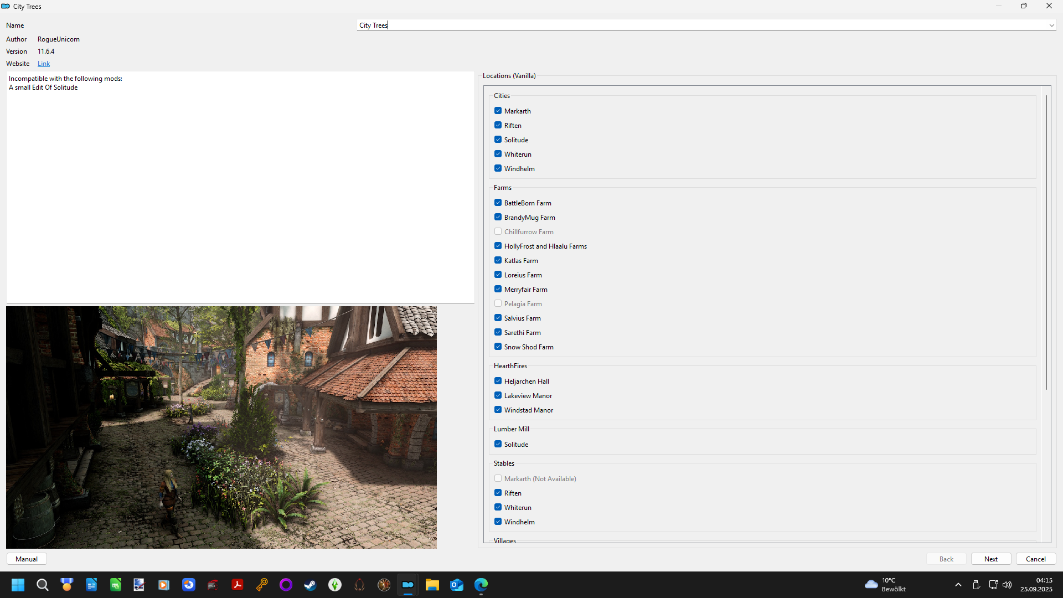The image size is (1063, 598).
Task: Uncheck the Salvius Farm option
Action: click(498, 318)
